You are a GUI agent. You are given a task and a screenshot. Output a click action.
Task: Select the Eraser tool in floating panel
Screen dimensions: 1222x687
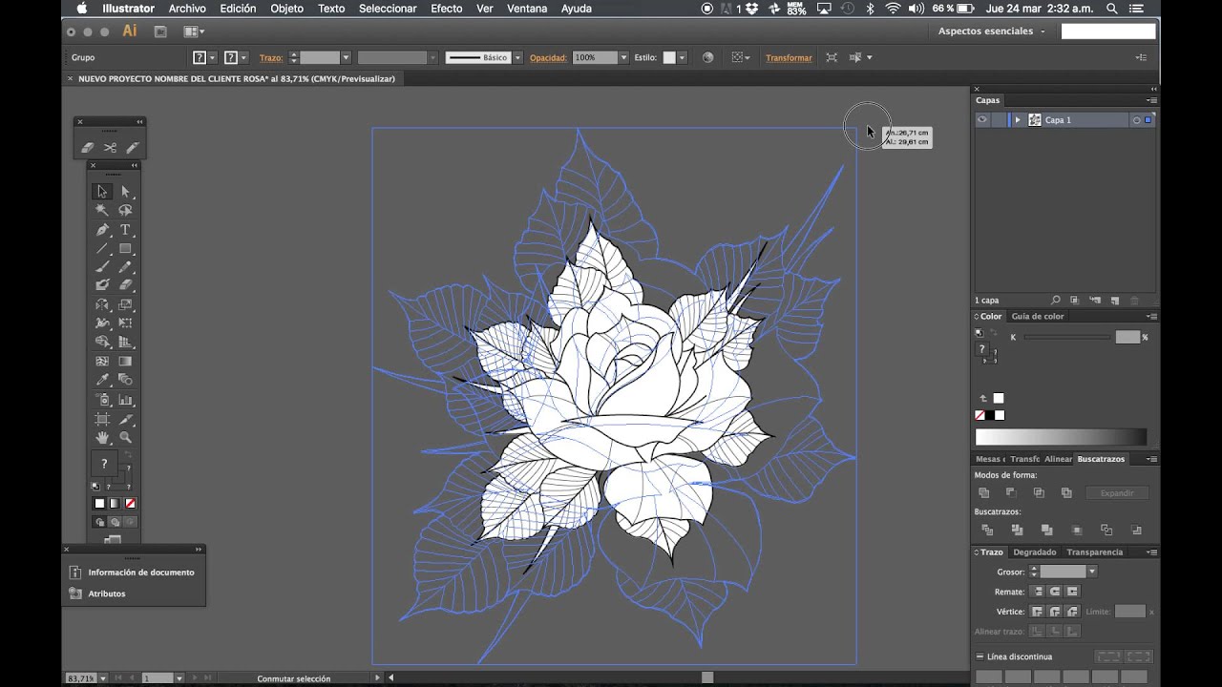pyautogui.click(x=88, y=147)
